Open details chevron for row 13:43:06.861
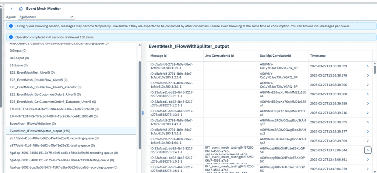377x173 pixels. click(368, 159)
